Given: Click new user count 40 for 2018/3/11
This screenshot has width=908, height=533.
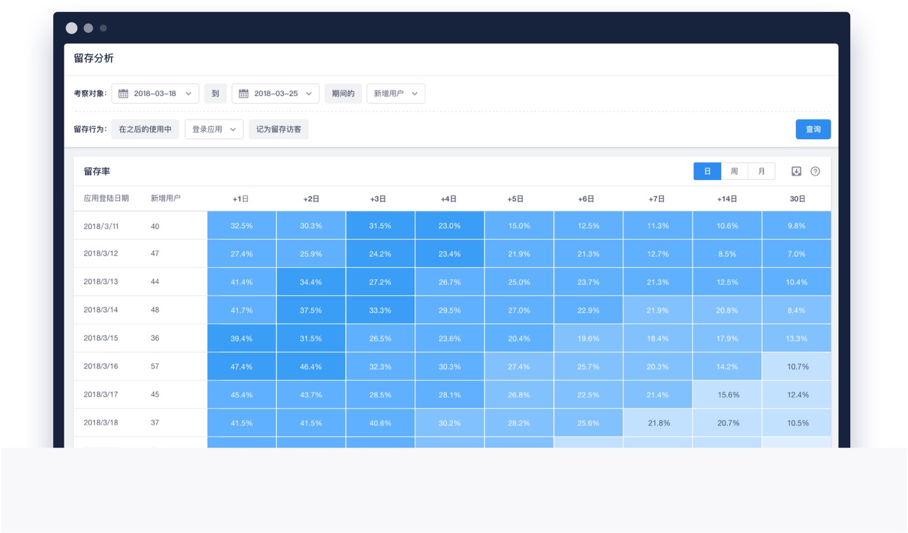Looking at the screenshot, I should click(155, 226).
